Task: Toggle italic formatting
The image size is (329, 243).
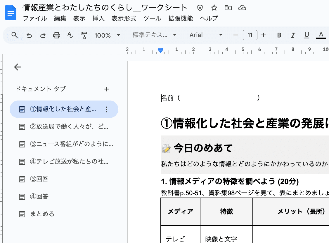Action: [x=293, y=35]
